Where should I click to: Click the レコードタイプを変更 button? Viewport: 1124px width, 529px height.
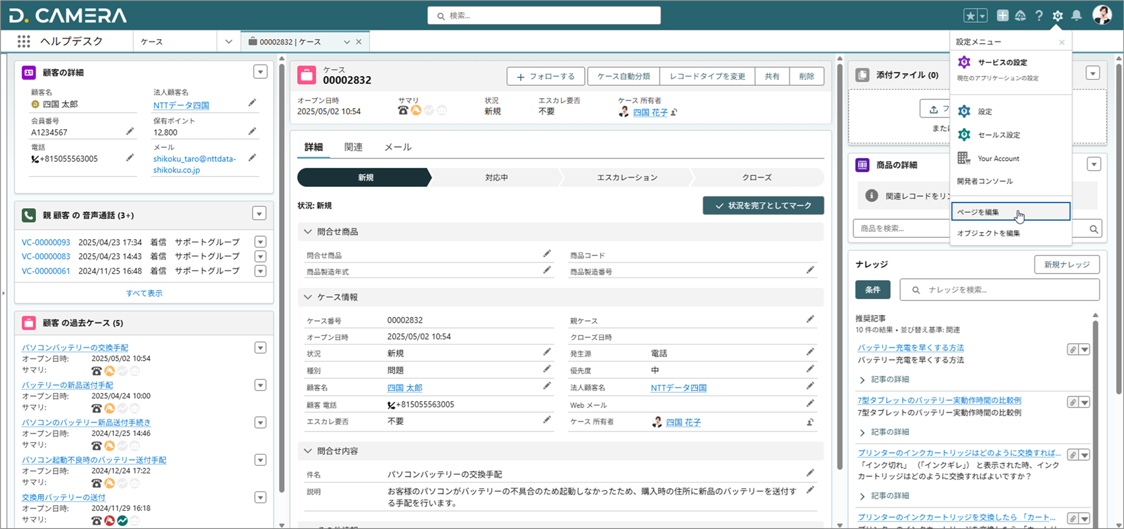(707, 77)
